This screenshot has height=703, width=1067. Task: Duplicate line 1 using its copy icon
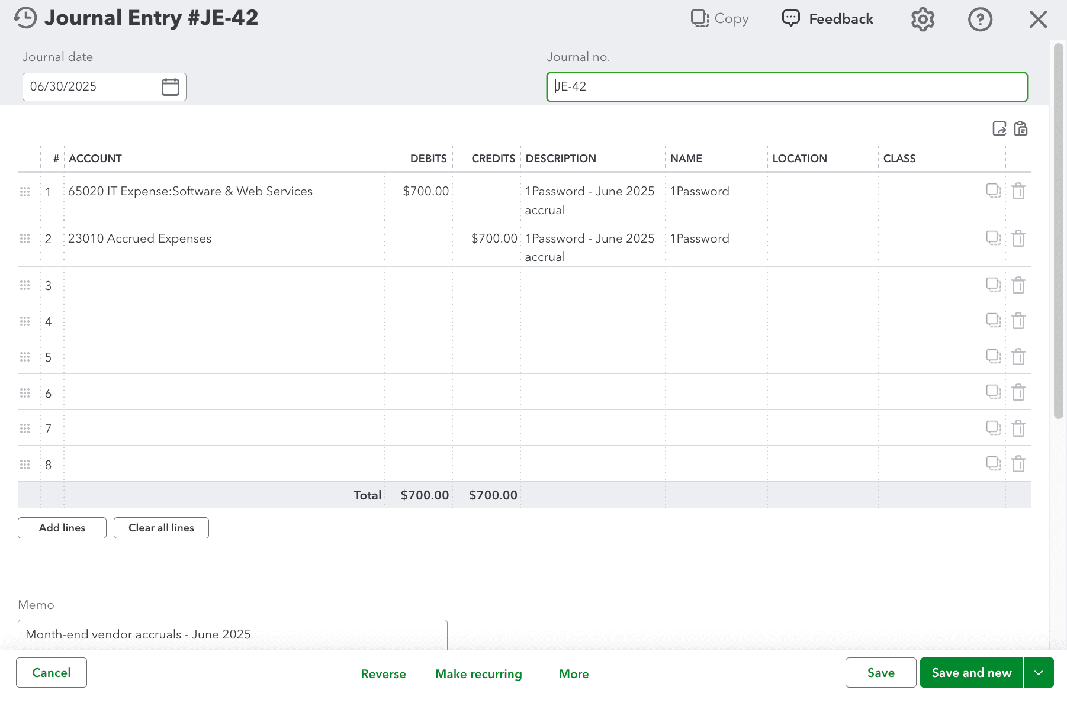pyautogui.click(x=994, y=191)
